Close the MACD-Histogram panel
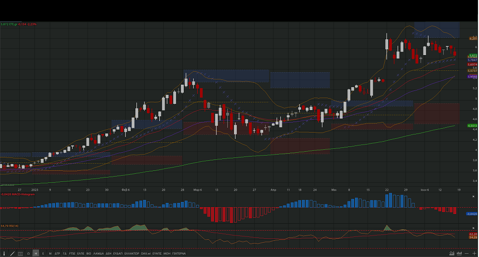This screenshot has height=257, width=479. [474, 197]
